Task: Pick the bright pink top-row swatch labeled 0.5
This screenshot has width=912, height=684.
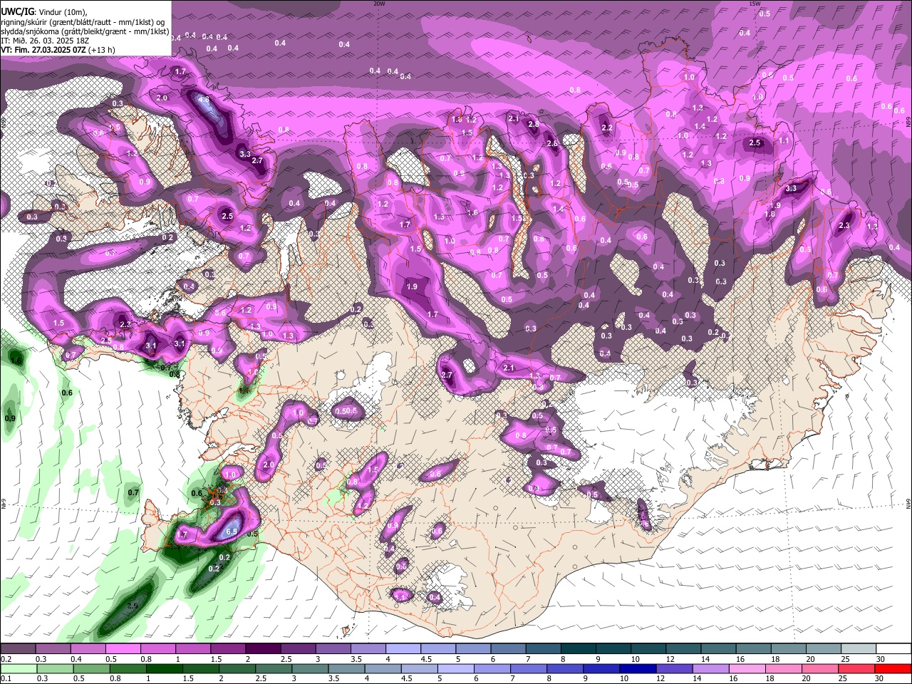Action: pos(123,649)
